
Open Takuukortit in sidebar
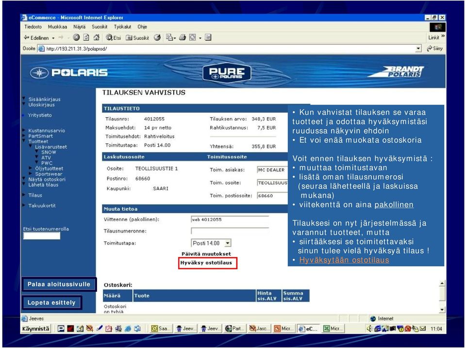pos(42,206)
